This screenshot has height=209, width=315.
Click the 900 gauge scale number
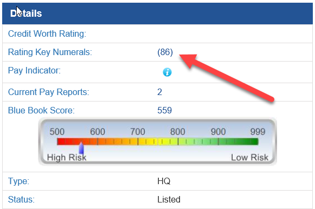click(x=218, y=132)
